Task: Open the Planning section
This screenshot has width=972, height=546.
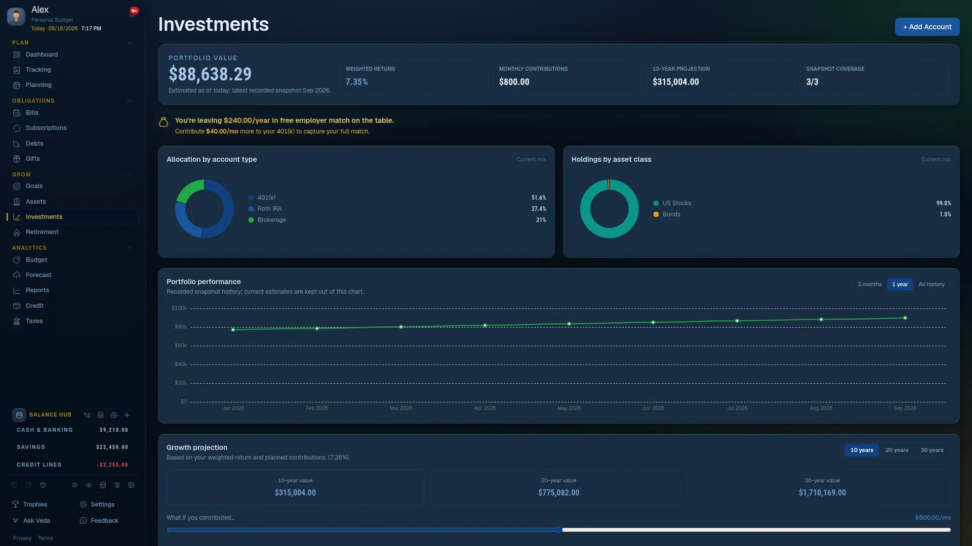Action: [x=73, y=85]
